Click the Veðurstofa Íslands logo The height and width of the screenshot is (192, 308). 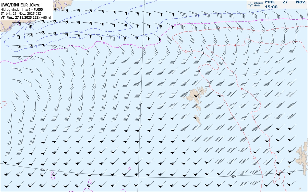(x=256, y=4)
